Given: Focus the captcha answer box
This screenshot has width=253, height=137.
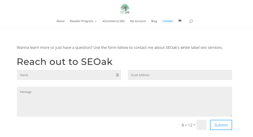Looking at the screenshot, I should (201, 125).
